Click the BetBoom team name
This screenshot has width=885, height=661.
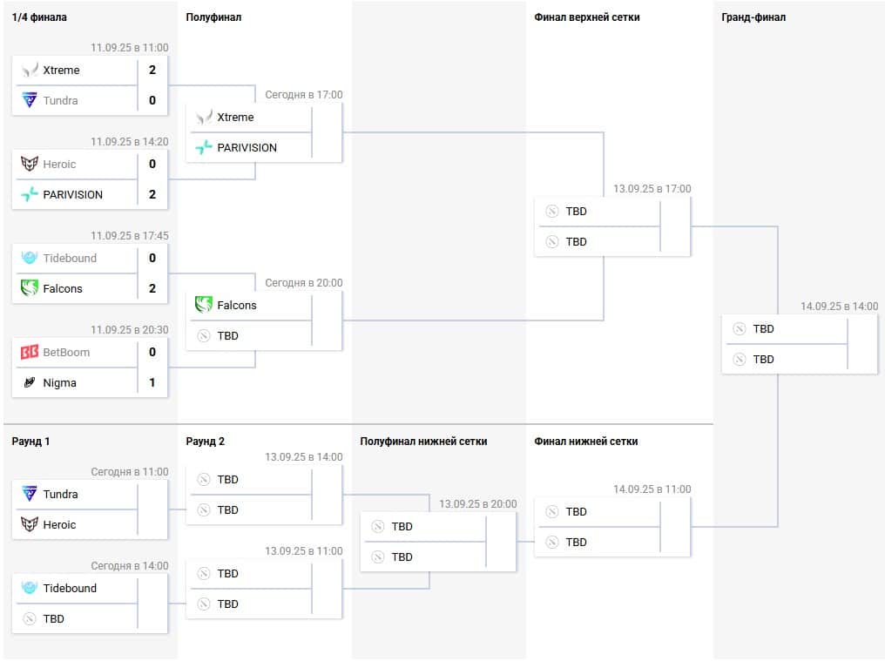point(66,352)
